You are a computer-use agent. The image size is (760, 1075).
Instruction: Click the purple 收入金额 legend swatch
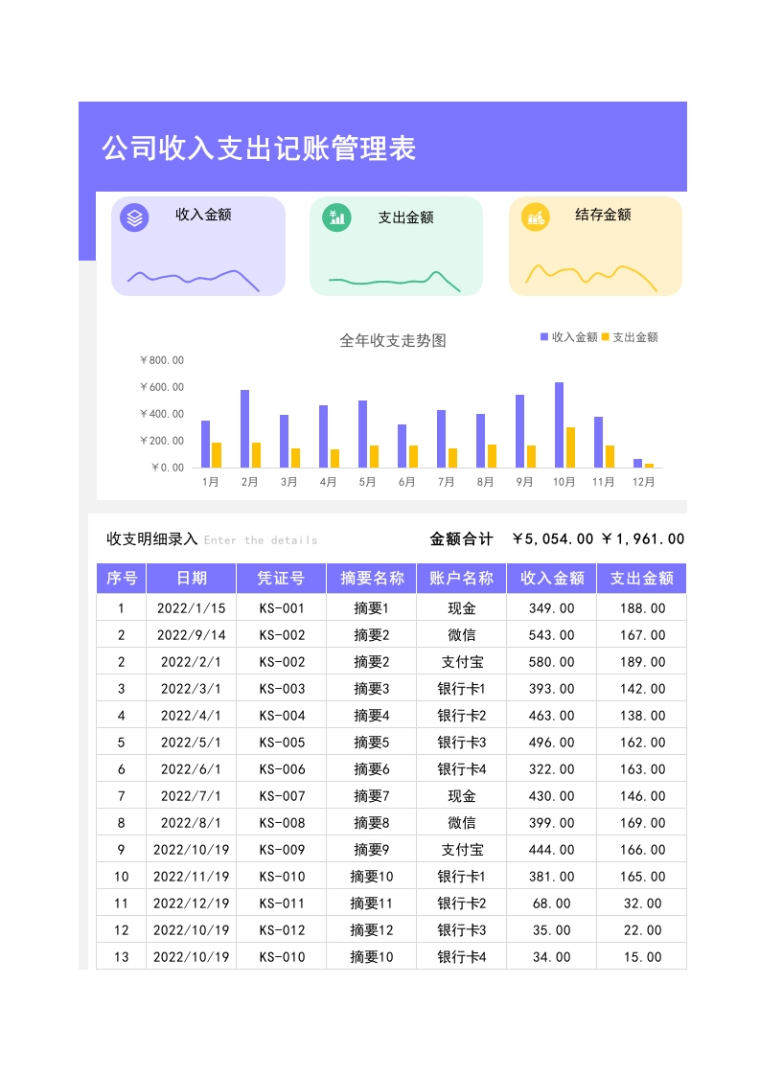pyautogui.click(x=544, y=337)
